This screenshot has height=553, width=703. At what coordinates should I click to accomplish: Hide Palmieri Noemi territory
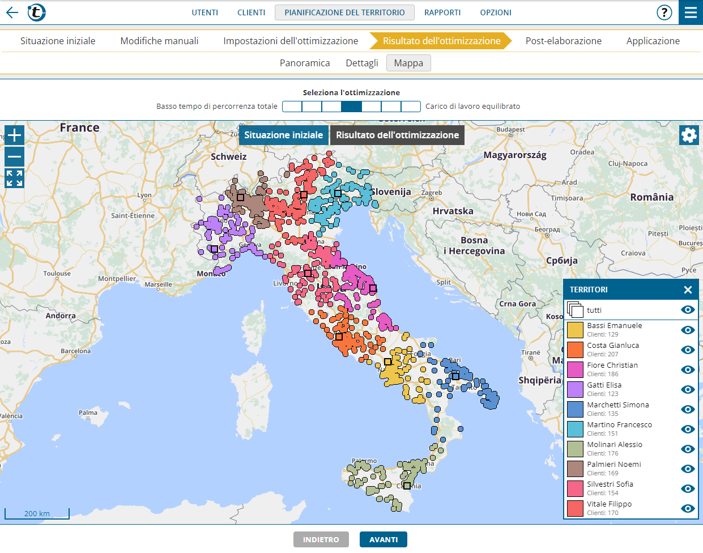[x=688, y=469]
